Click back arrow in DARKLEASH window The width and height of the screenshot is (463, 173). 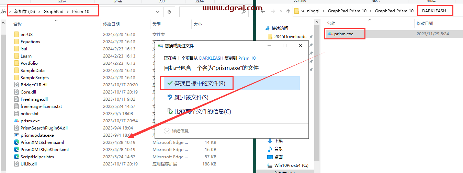263,11
